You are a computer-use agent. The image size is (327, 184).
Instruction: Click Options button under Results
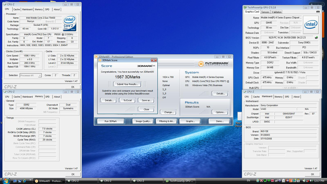point(220,112)
